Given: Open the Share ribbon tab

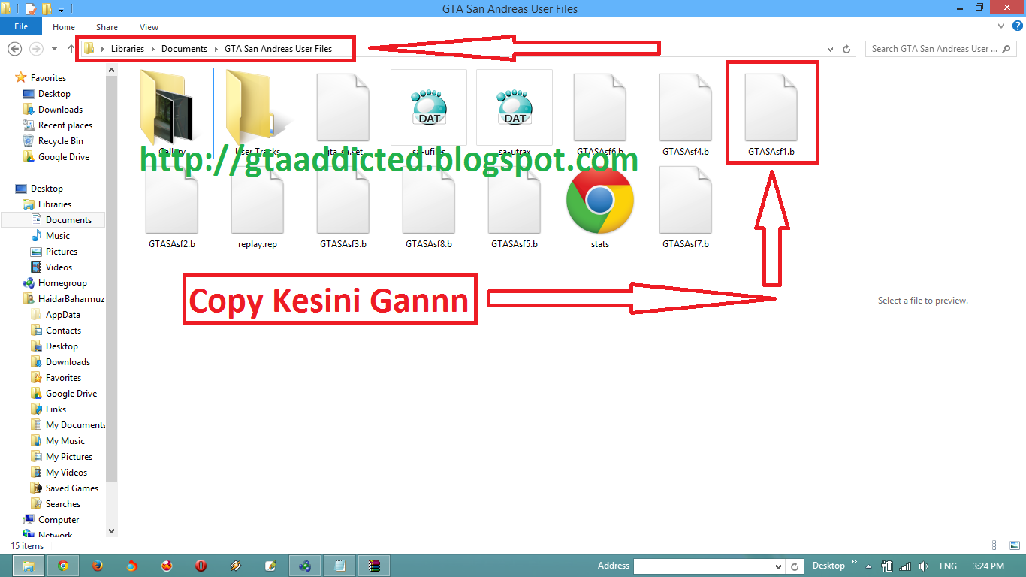Looking at the screenshot, I should click(x=107, y=27).
